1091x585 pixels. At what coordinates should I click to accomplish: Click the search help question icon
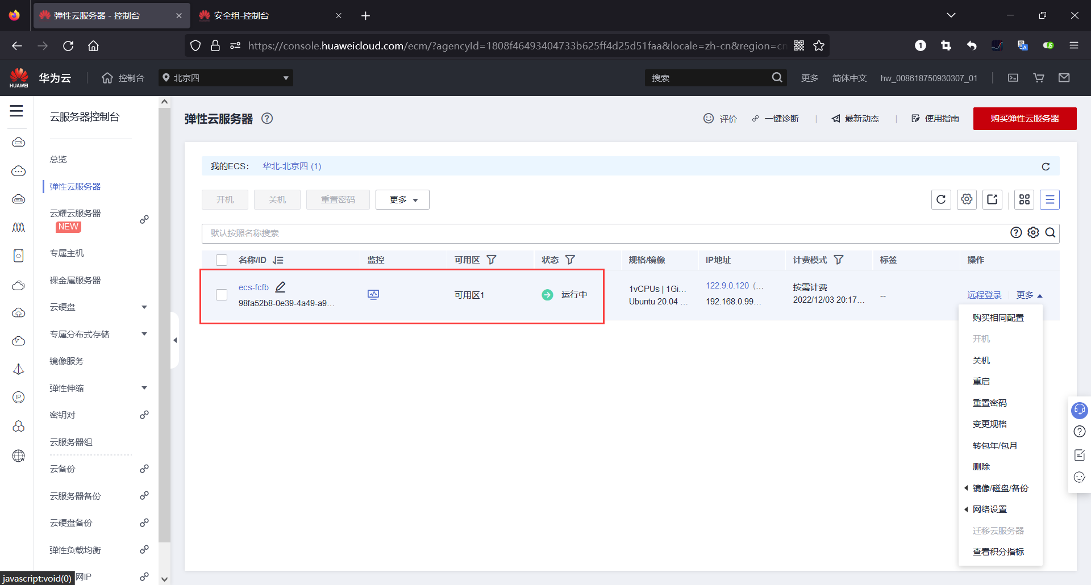coord(1016,233)
